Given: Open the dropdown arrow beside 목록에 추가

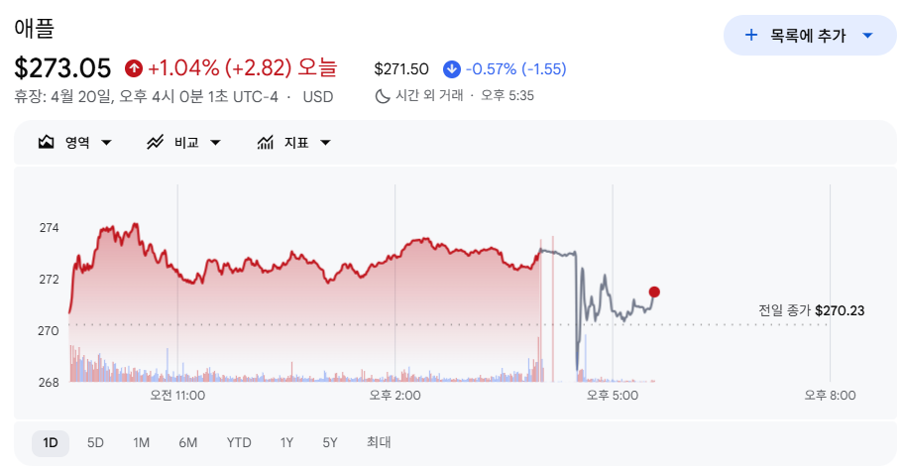Looking at the screenshot, I should 867,35.
